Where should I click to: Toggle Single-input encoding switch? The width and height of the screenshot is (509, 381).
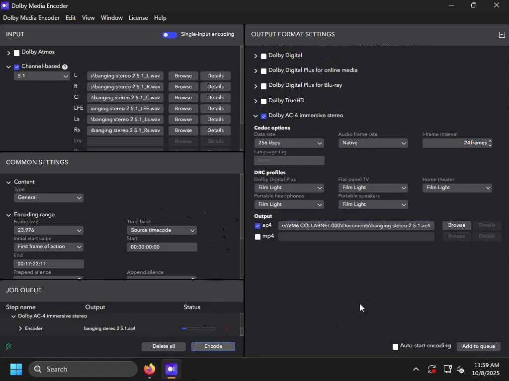170,35
